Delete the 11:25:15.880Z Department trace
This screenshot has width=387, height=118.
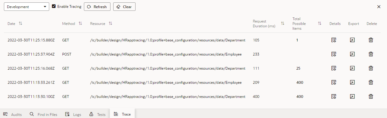click(x=371, y=40)
